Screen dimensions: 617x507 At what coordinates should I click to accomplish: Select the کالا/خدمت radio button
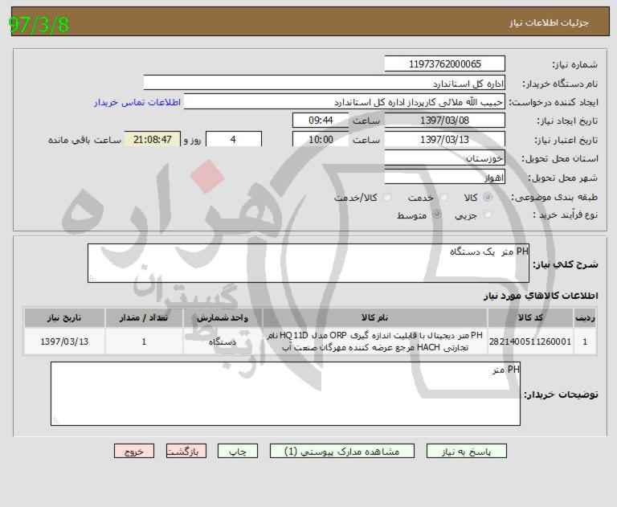coord(387,197)
